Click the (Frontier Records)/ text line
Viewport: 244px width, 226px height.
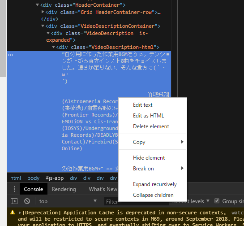tap(90, 115)
